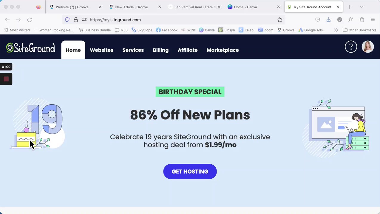Click the SiteGround logo
Viewport: 380px width, 214px height.
click(x=31, y=48)
